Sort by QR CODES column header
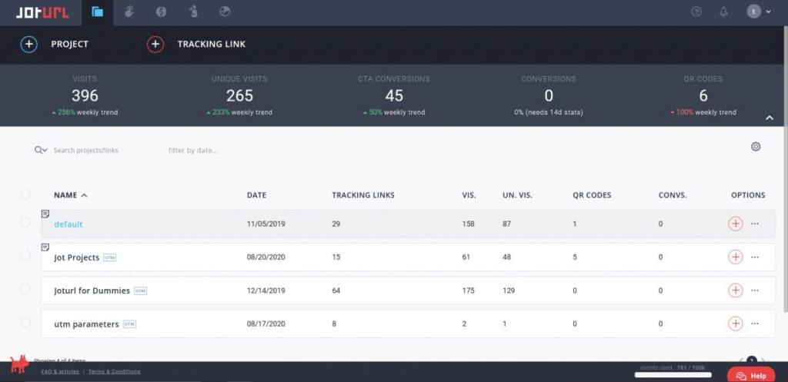This screenshot has height=382, width=788. click(x=592, y=195)
